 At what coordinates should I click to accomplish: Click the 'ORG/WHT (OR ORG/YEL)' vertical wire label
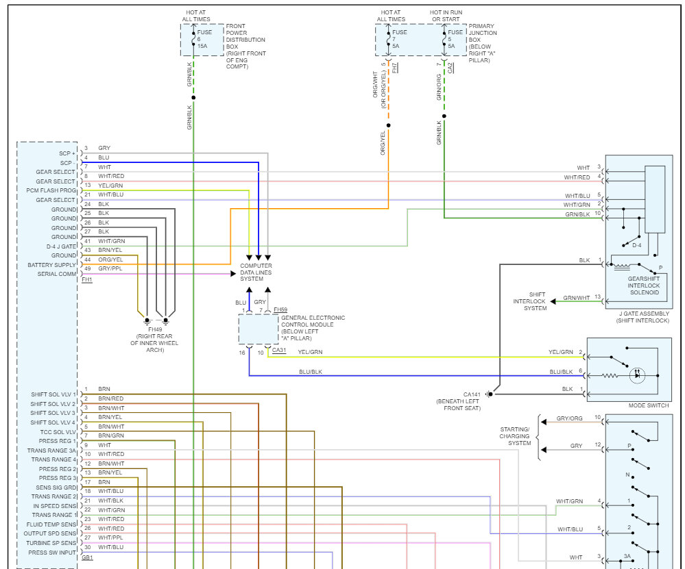point(378,90)
